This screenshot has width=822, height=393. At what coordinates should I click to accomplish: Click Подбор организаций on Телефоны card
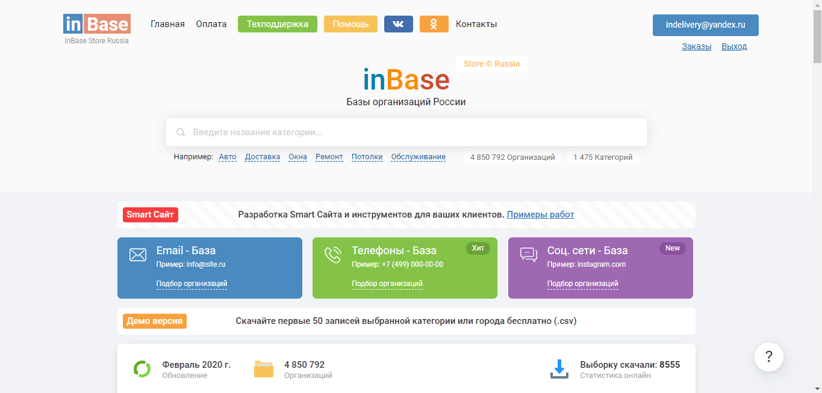pyautogui.click(x=387, y=284)
